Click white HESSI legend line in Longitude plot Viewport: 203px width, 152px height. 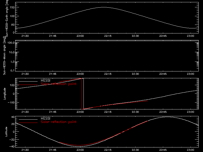[28, 81]
